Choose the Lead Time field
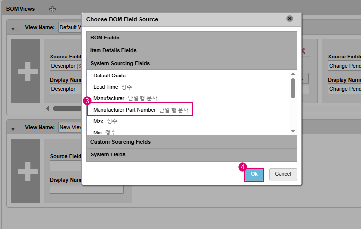This screenshot has width=361, height=229. point(105,87)
